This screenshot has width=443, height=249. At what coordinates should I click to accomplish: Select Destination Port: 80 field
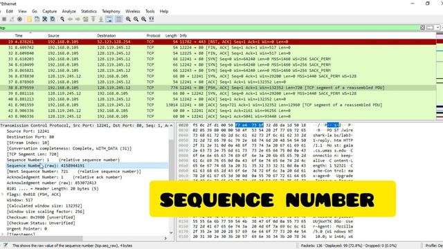30,137
